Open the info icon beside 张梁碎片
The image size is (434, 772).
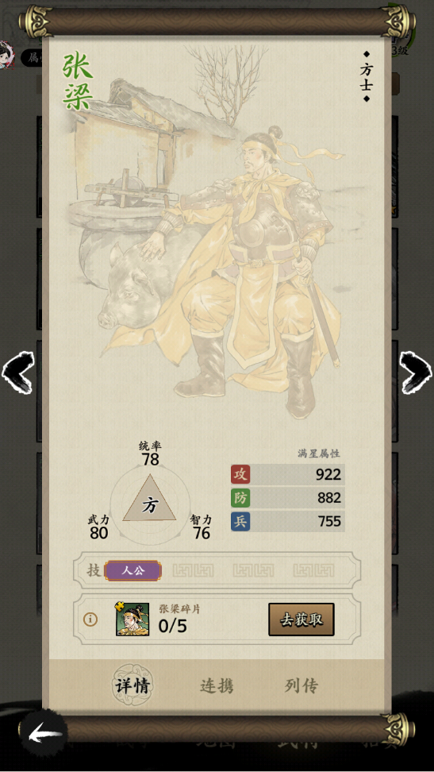[x=90, y=620]
